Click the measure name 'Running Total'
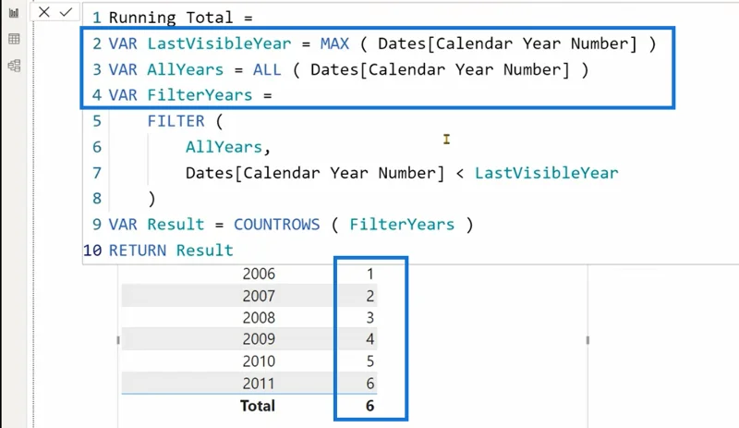Image resolution: width=739 pixels, height=428 pixels. pyautogui.click(x=171, y=18)
